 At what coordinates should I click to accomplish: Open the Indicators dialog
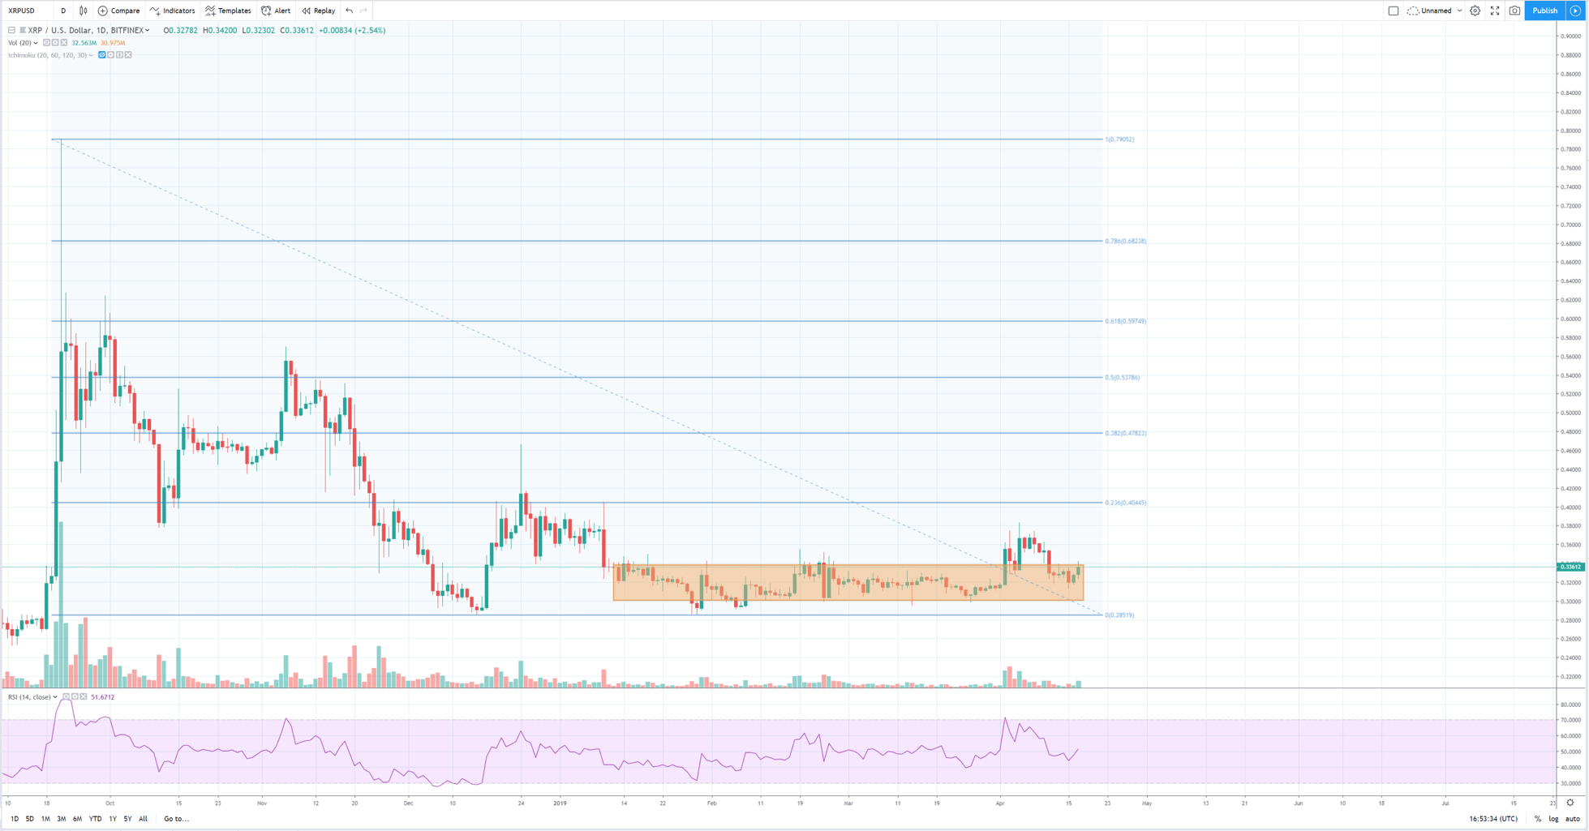(173, 11)
